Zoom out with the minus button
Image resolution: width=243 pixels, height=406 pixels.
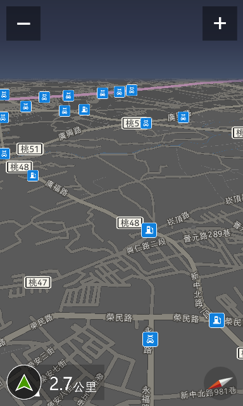[23, 23]
